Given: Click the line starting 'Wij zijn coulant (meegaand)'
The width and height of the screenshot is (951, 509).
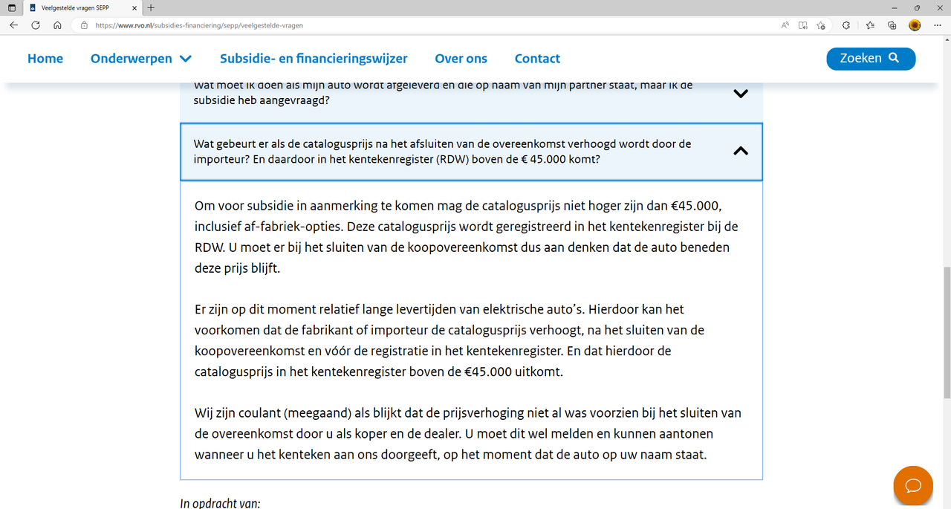Looking at the screenshot, I should (468, 412).
